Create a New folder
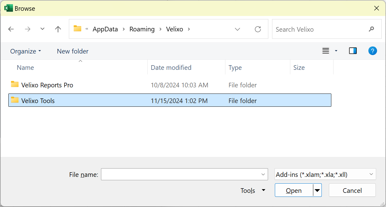Screen dimensions: 386x207 click(73, 51)
